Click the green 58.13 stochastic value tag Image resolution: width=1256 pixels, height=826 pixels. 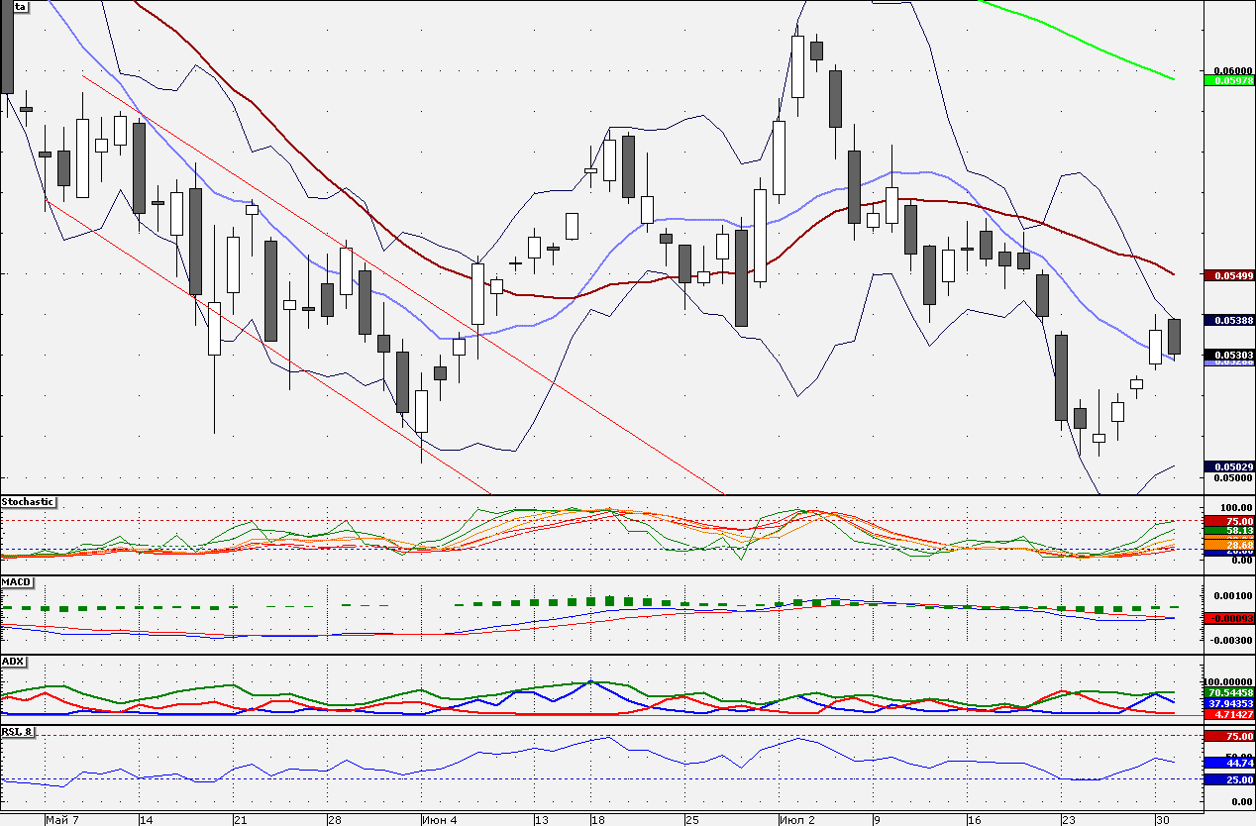pyautogui.click(x=1229, y=532)
